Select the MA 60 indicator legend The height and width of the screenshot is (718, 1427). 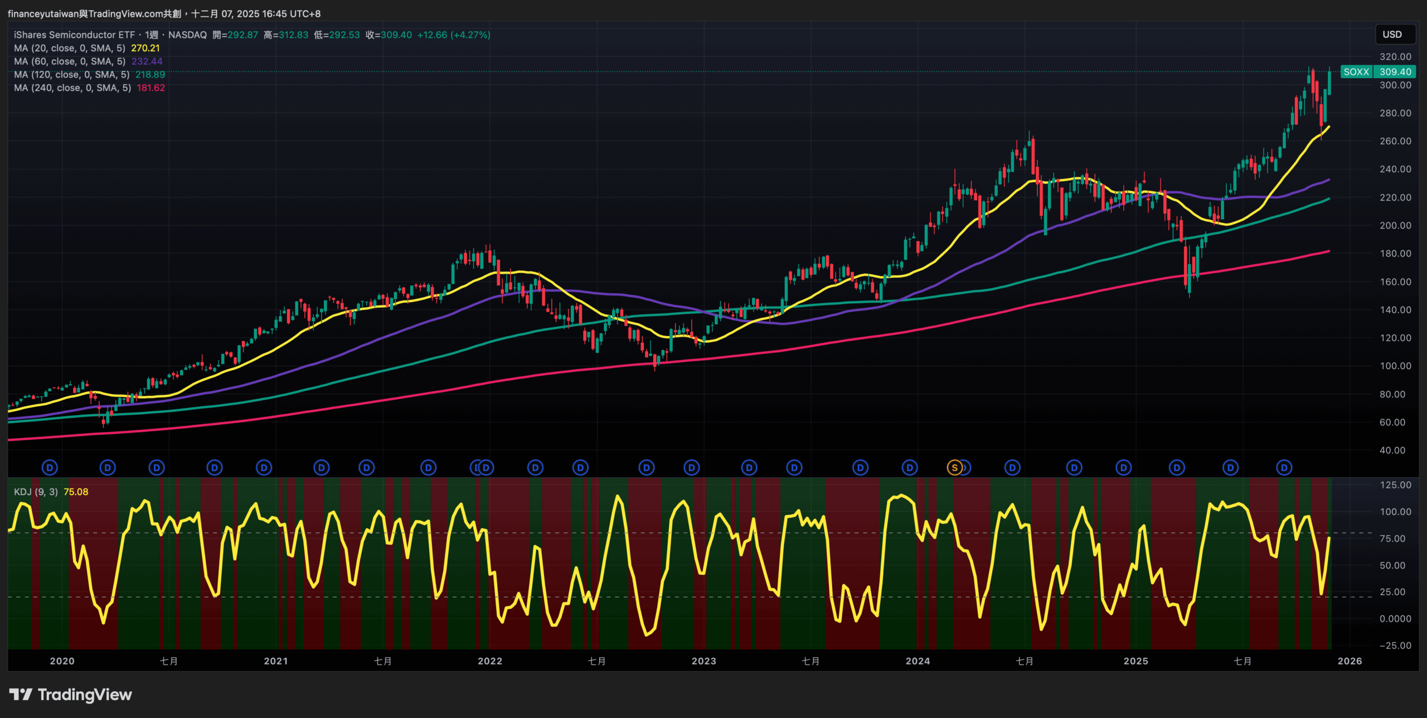tap(70, 61)
